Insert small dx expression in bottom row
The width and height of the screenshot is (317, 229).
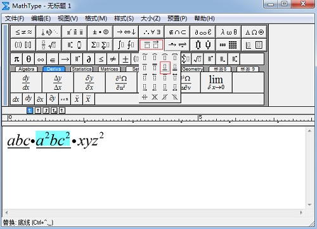16,99
